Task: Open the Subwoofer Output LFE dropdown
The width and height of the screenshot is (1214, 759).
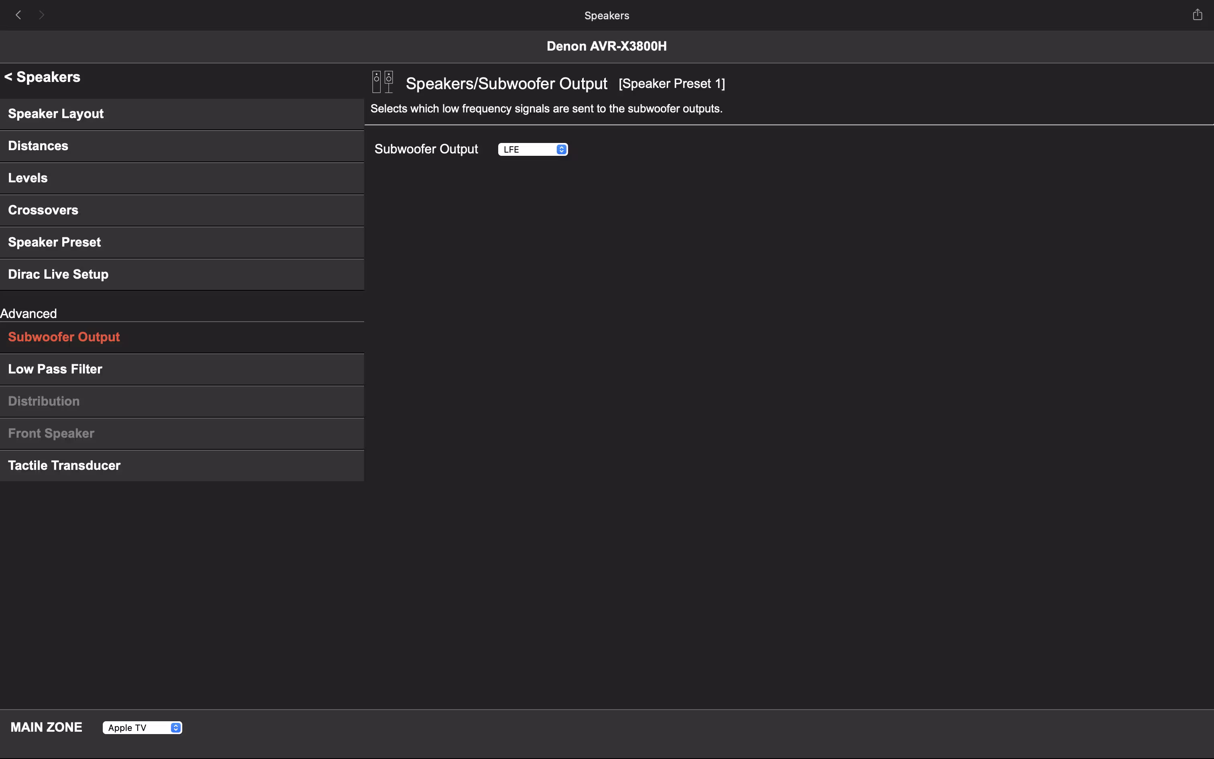Action: tap(532, 149)
